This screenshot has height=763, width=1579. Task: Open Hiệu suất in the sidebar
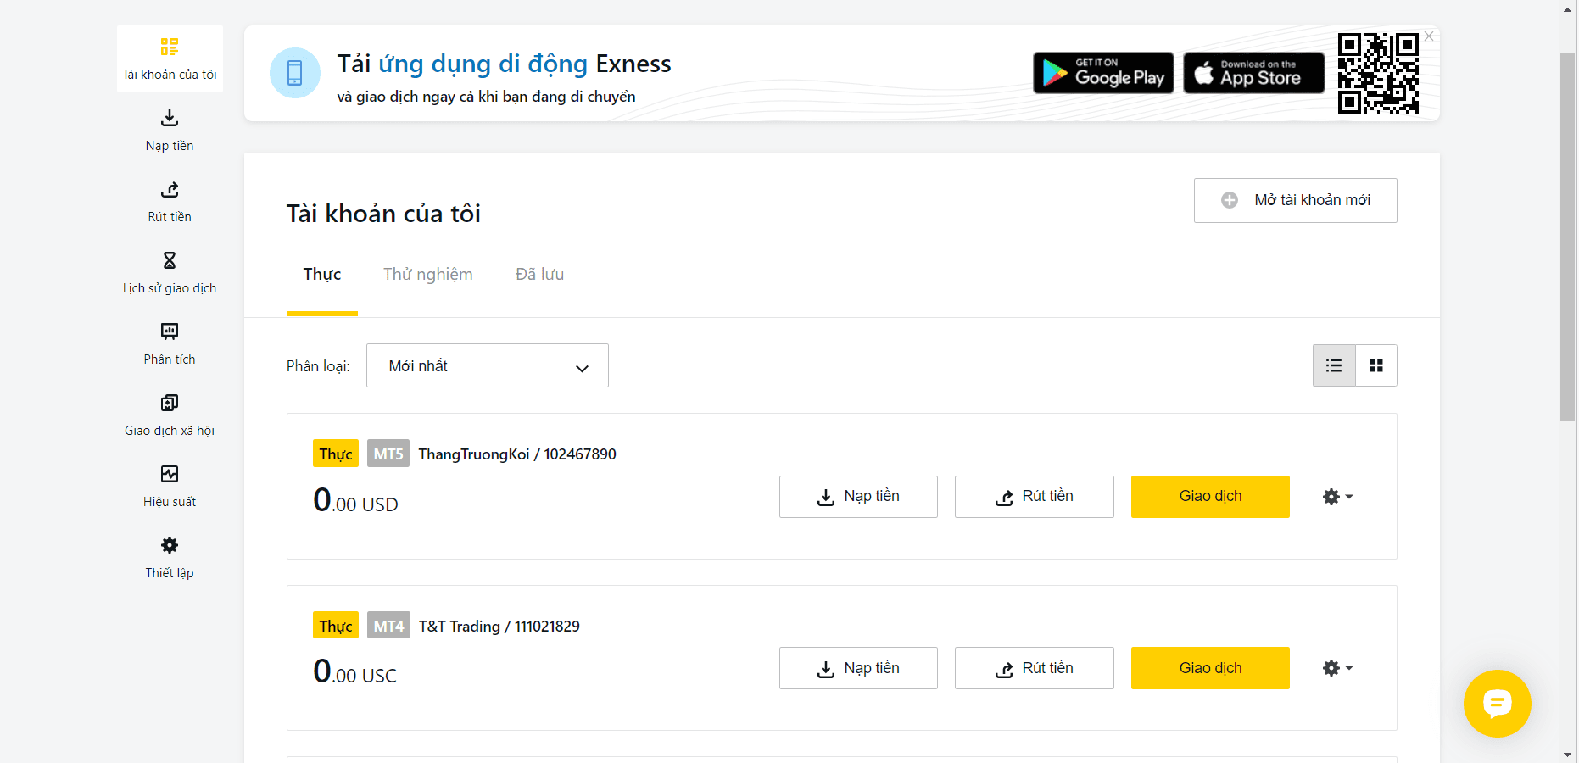[x=170, y=486]
